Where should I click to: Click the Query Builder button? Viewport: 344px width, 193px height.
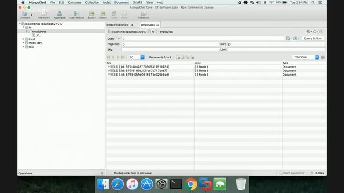(x=313, y=38)
